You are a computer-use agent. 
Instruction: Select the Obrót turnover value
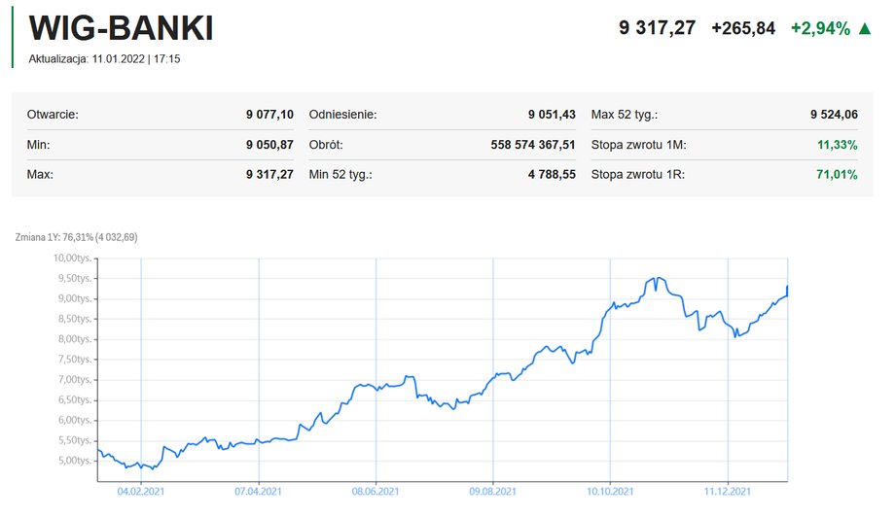532,145
